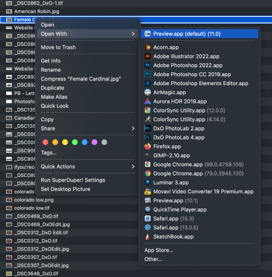This screenshot has width=272, height=277.
Task: Select the American Robin.jpg file
Action: click(x=37, y=11)
